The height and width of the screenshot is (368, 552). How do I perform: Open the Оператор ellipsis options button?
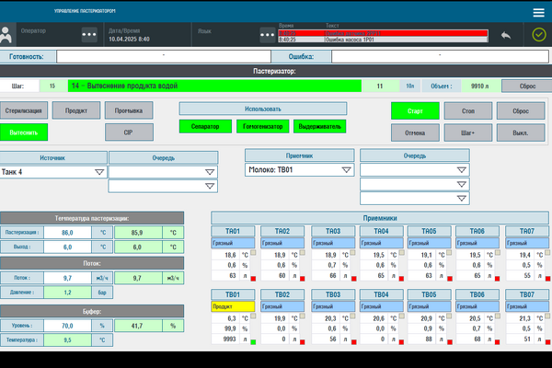tap(89, 35)
